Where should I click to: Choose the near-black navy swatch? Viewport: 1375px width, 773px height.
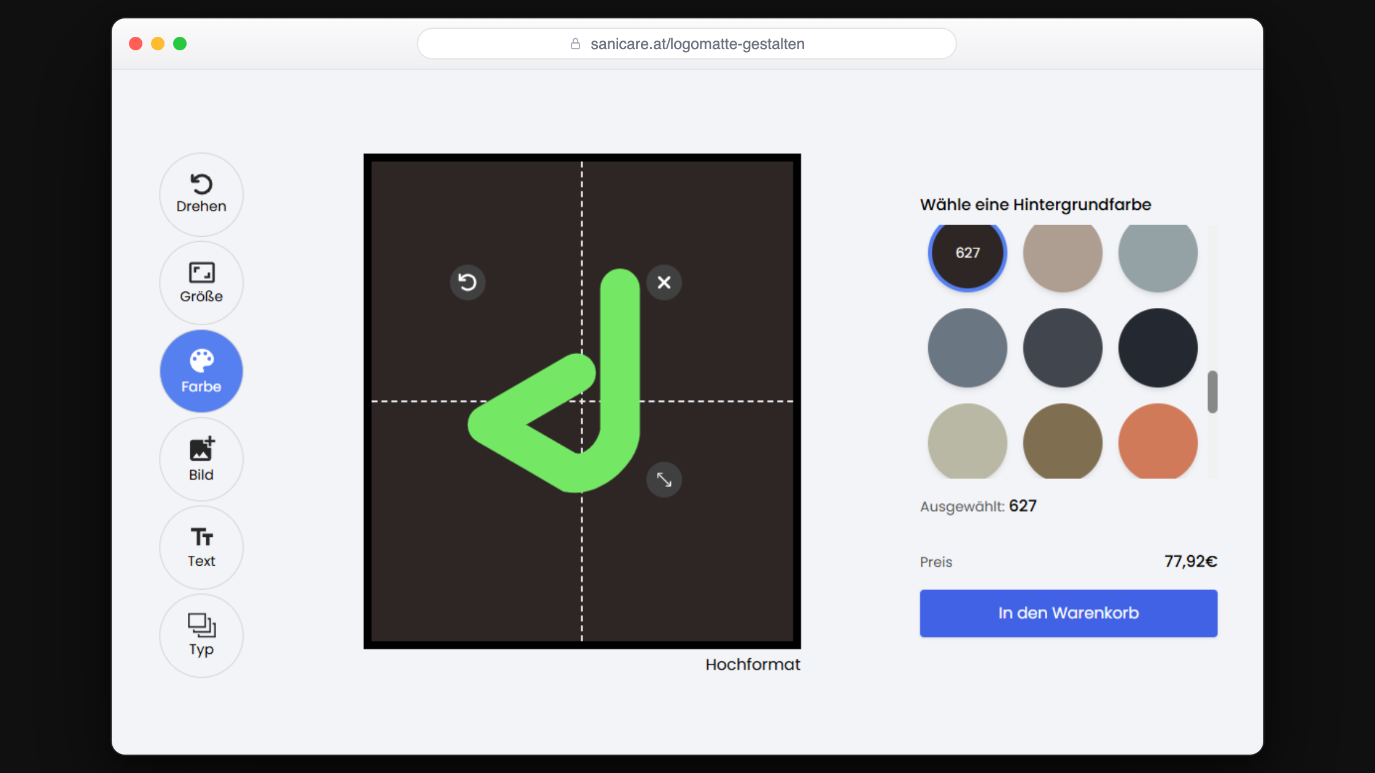click(1158, 348)
